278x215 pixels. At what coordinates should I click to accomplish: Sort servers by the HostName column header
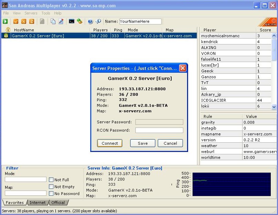pos(50,30)
